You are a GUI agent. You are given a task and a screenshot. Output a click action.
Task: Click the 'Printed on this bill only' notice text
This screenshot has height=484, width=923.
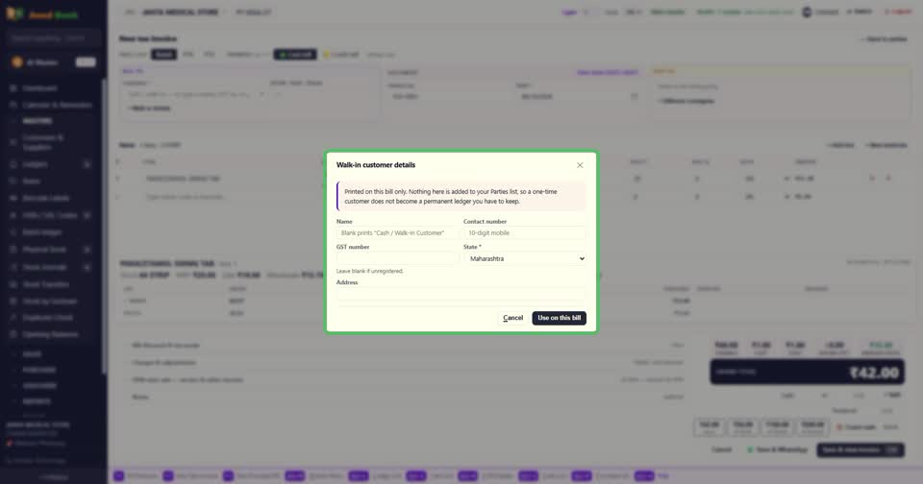pos(451,197)
